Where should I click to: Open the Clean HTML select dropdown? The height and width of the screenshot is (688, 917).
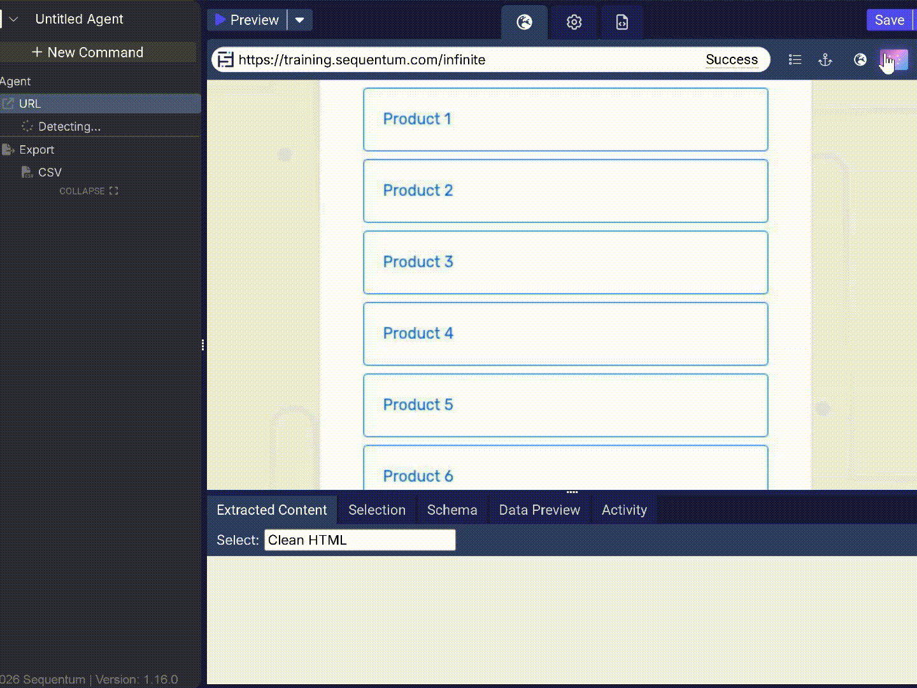(360, 540)
